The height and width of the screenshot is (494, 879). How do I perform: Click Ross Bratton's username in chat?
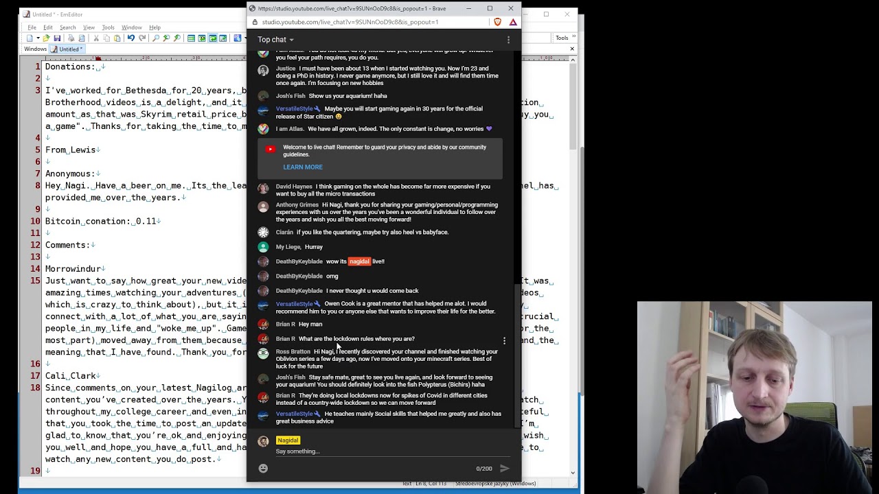[x=293, y=352]
